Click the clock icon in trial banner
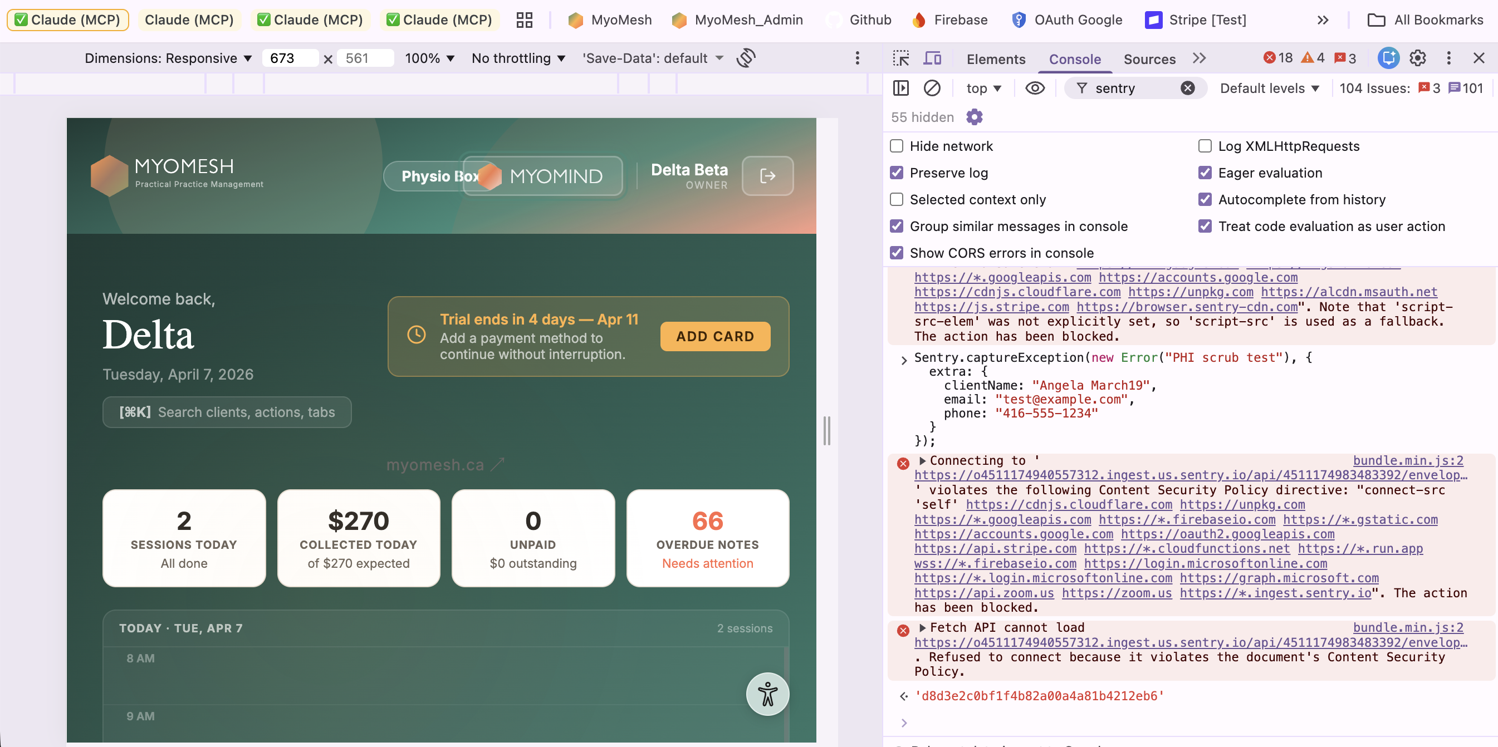1498x747 pixels. [417, 335]
